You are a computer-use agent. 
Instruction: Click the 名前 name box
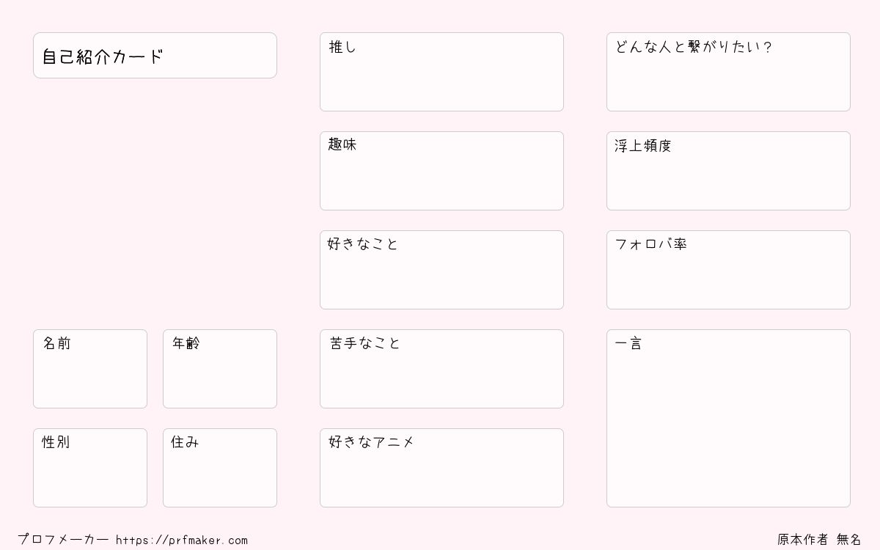[x=90, y=369]
